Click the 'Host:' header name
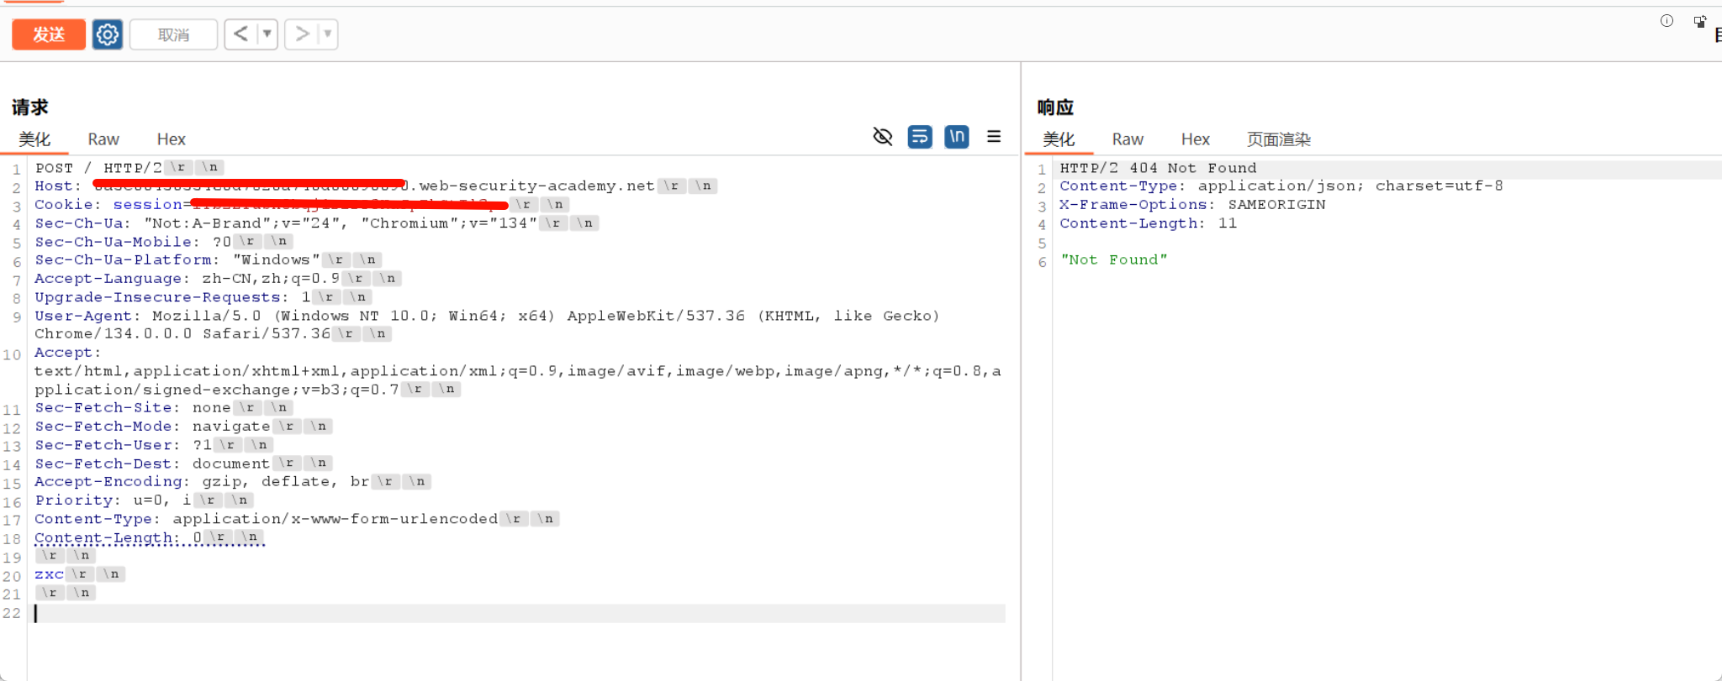The image size is (1722, 681). (x=58, y=186)
